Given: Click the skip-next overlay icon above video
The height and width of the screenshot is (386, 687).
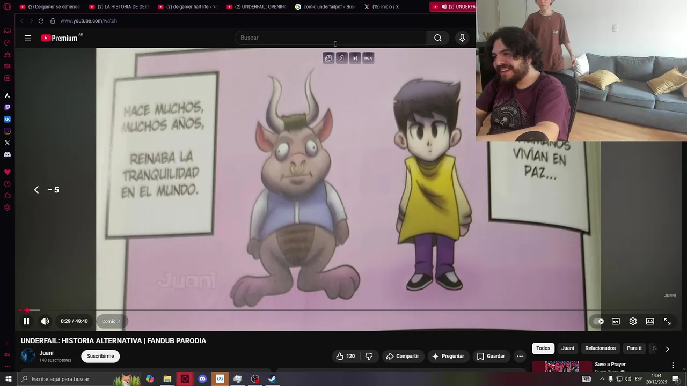Looking at the screenshot, I should [x=355, y=58].
